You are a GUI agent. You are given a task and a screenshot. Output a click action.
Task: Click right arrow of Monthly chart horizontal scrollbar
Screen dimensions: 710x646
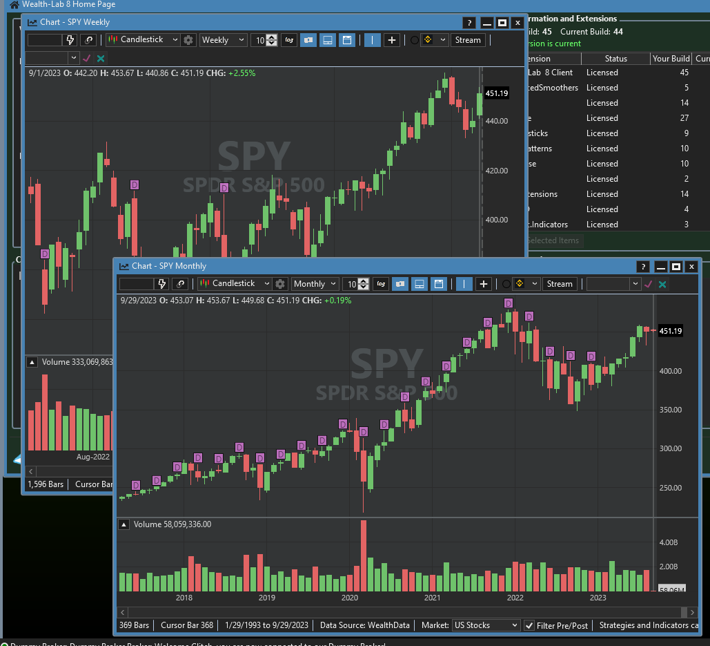[x=693, y=612]
